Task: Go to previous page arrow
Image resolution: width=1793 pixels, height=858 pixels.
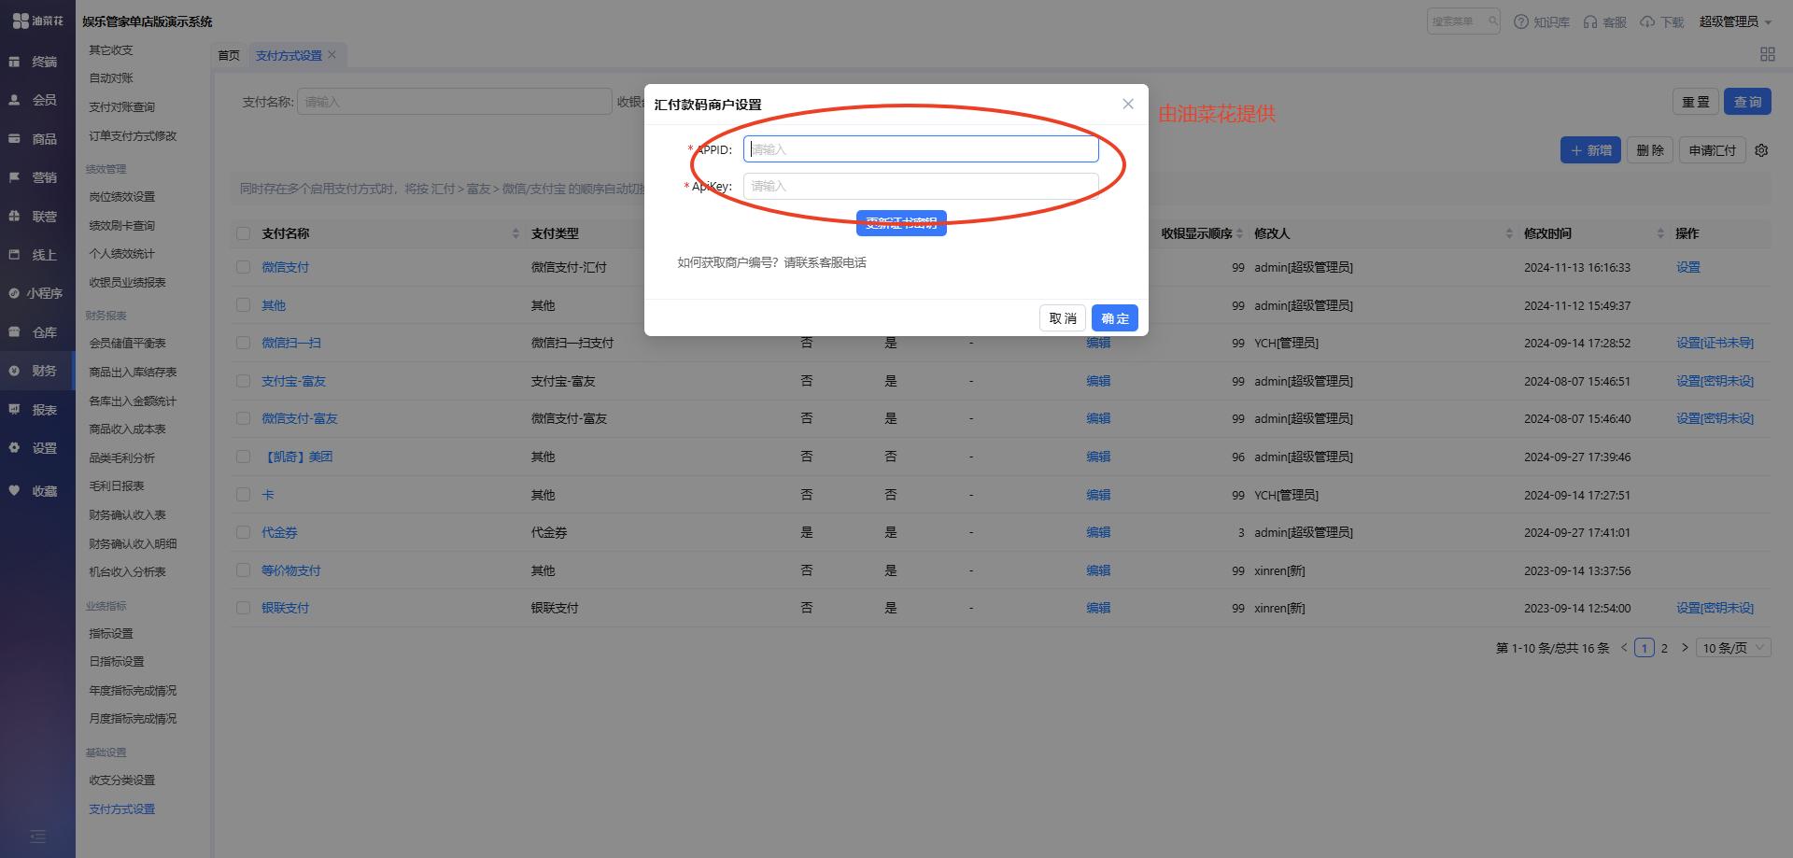Action: point(1624,647)
